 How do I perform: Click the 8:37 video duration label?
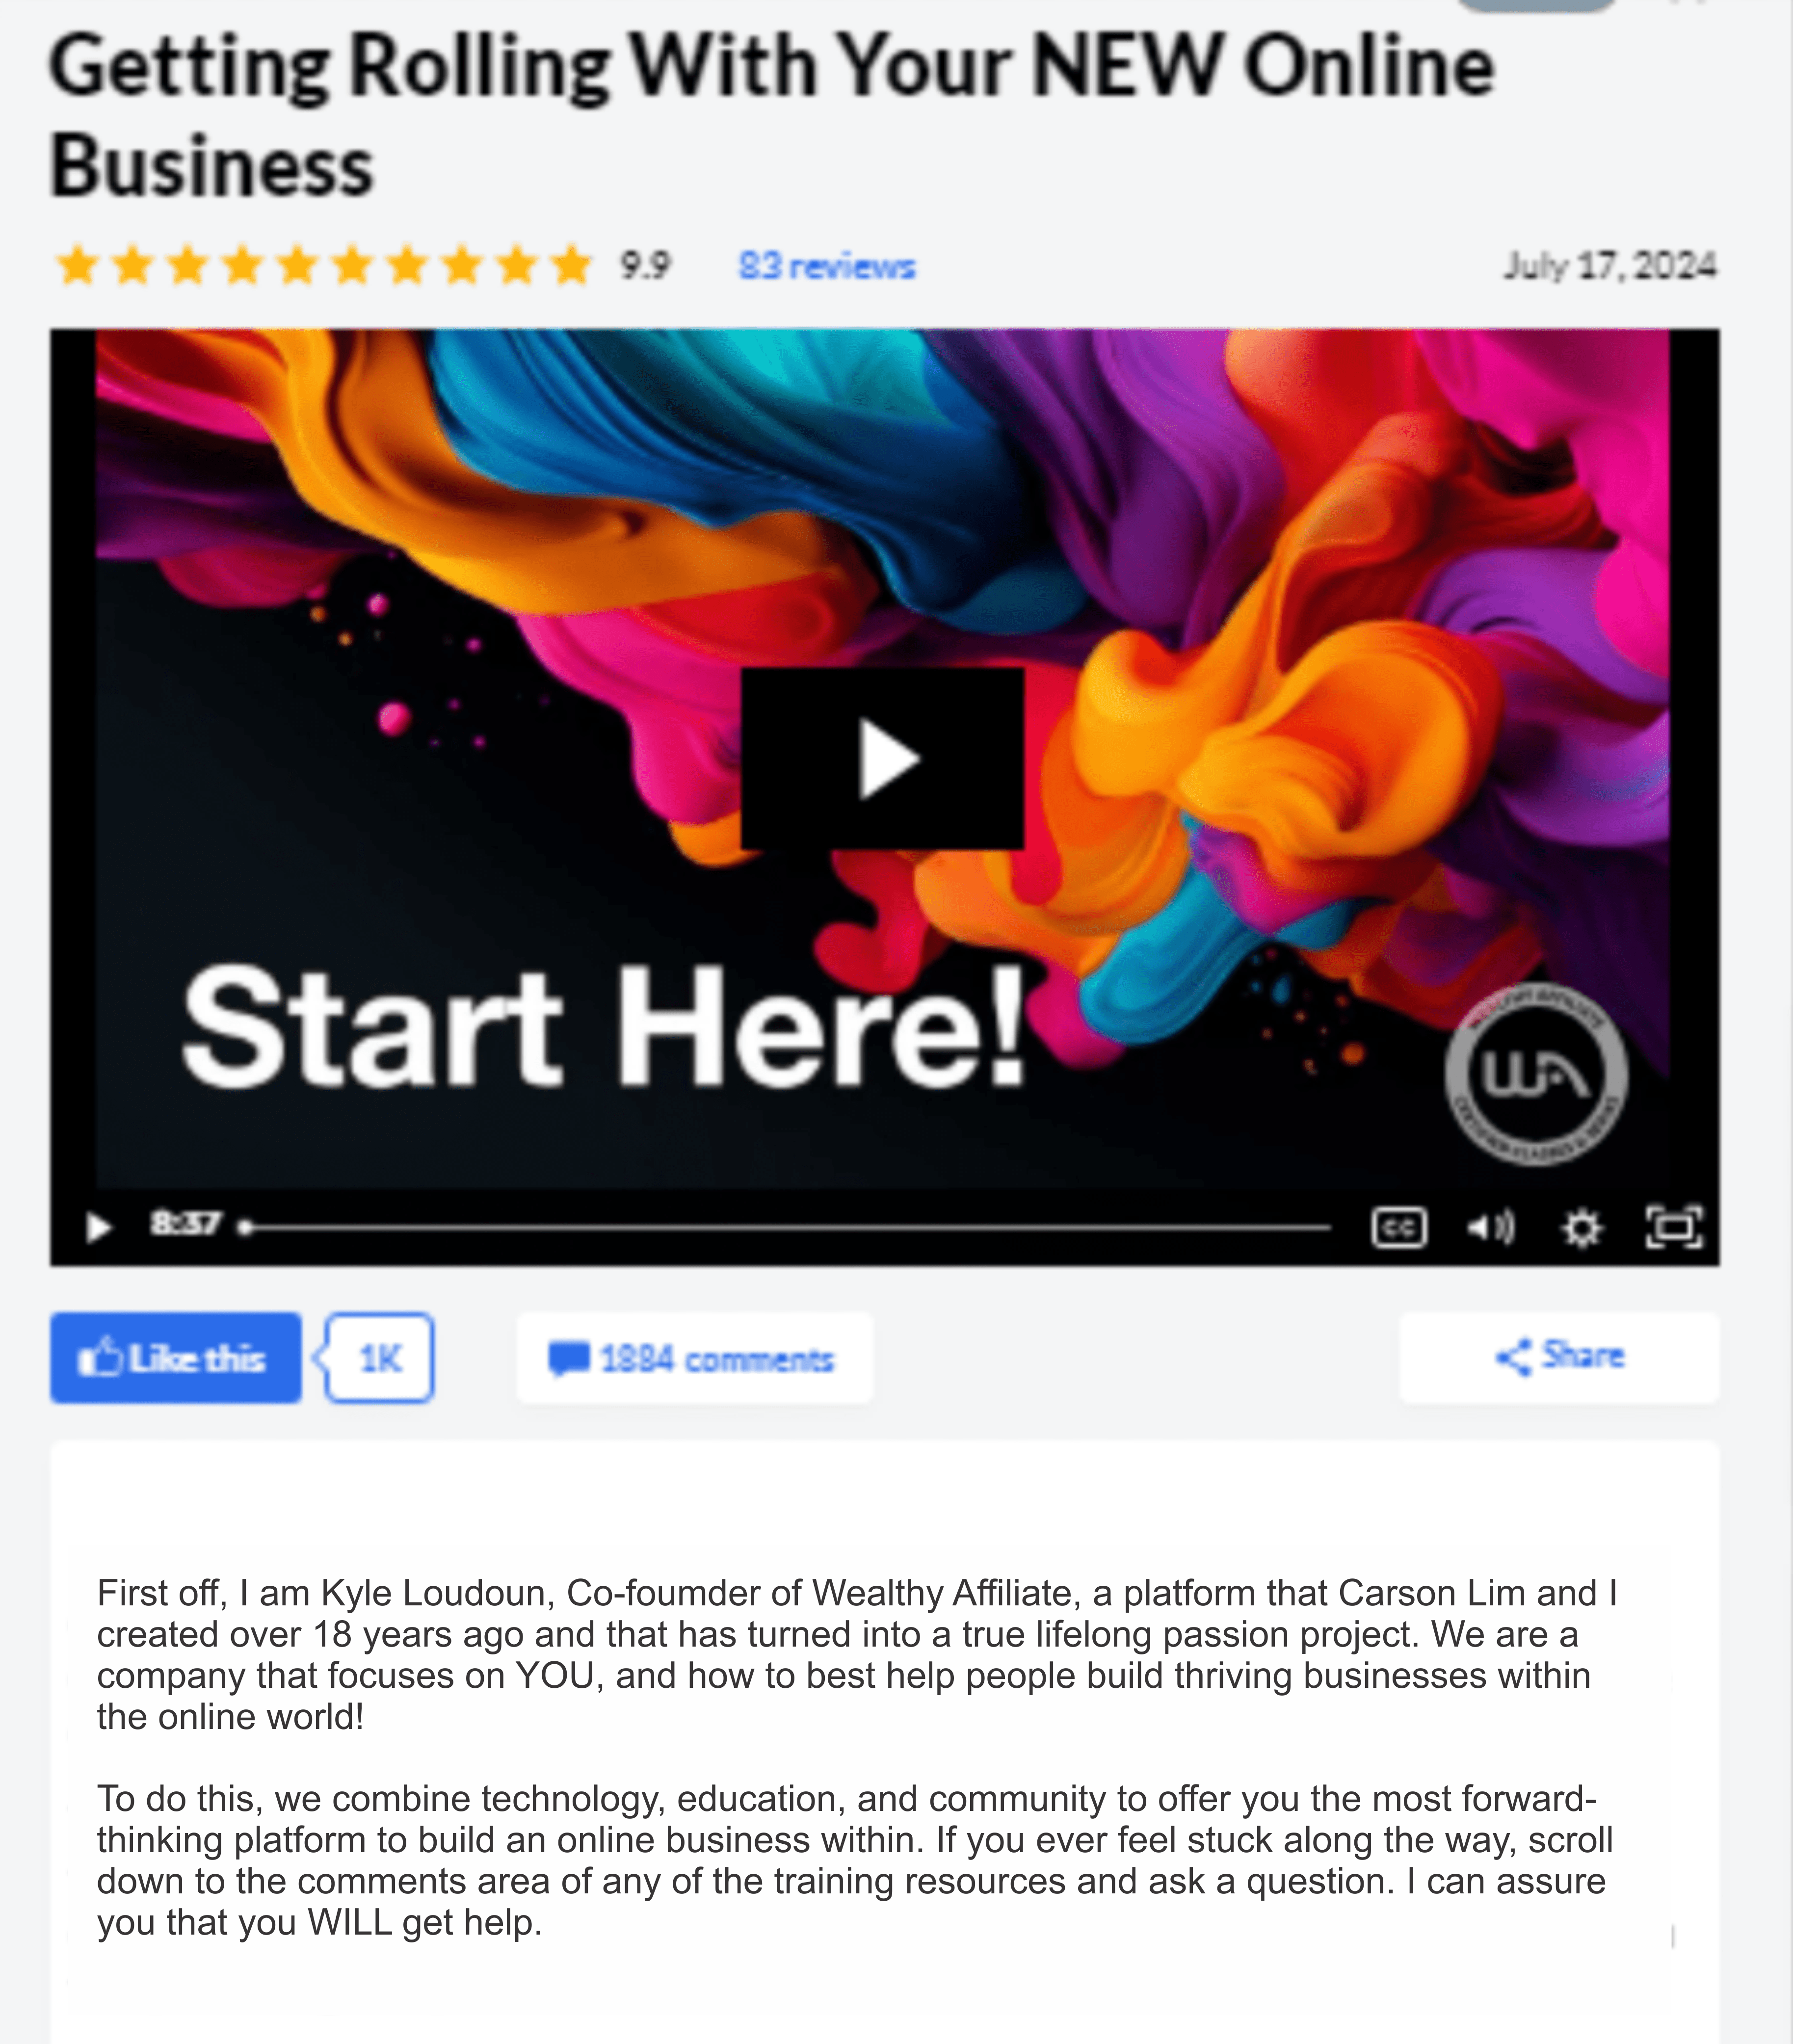[x=185, y=1224]
